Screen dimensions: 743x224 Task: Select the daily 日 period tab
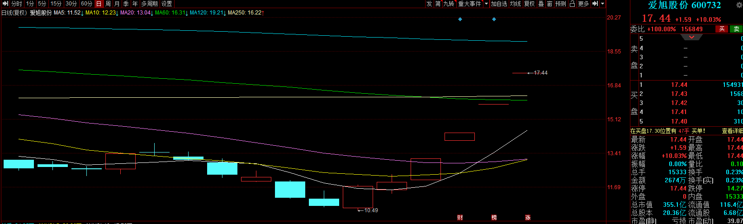[99, 4]
